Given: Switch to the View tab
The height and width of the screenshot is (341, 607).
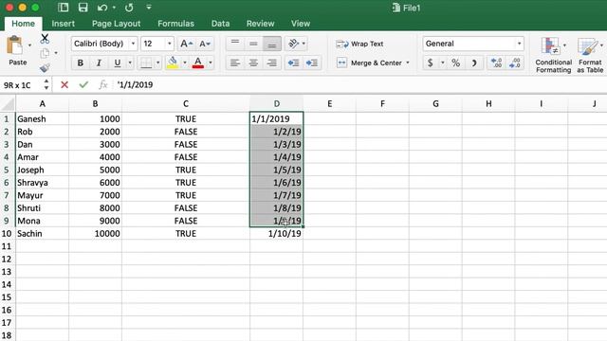Looking at the screenshot, I should (301, 24).
